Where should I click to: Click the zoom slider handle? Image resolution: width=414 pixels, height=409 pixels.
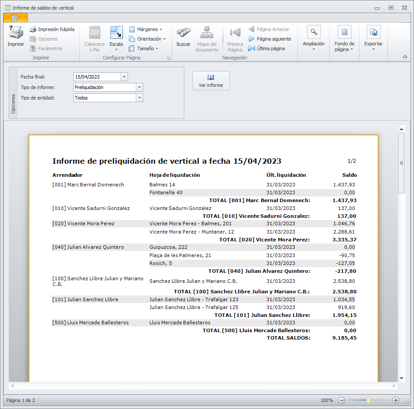[368, 400]
